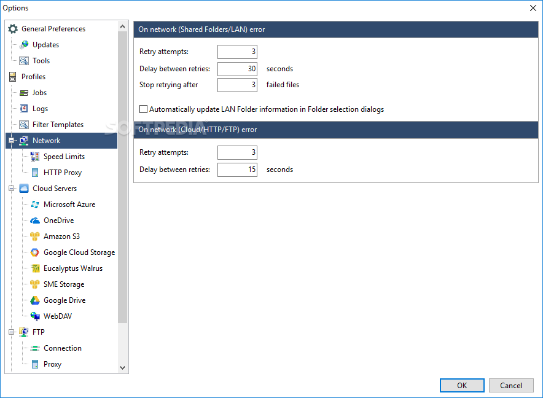Image resolution: width=543 pixels, height=398 pixels.
Task: Click the General Preferences gear icon
Action: tap(13, 29)
